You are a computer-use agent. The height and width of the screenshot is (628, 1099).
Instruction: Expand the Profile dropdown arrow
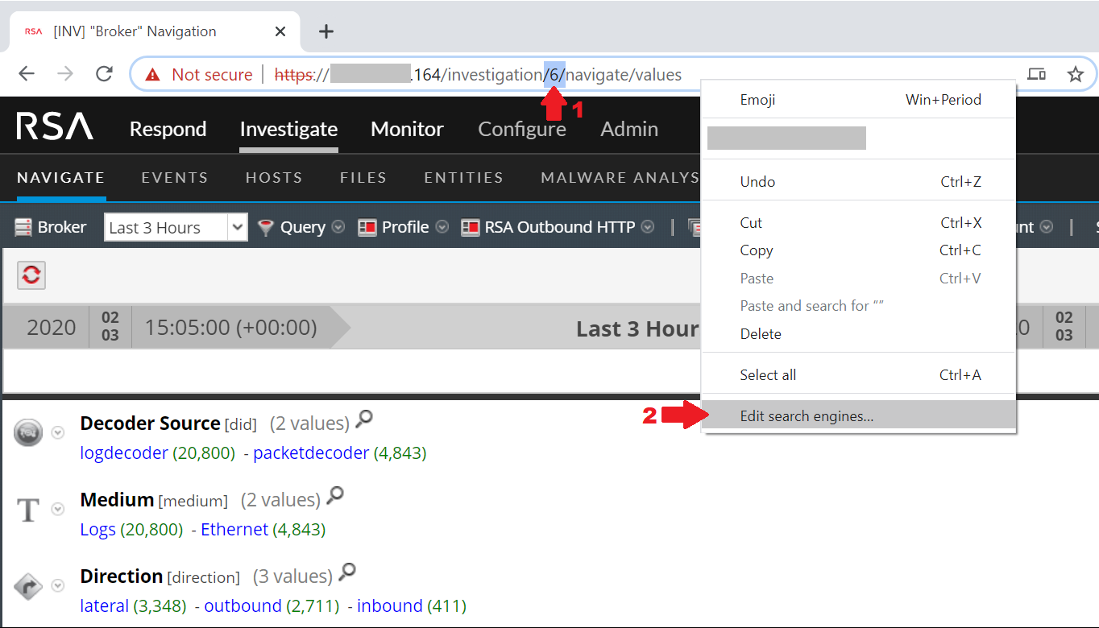pyautogui.click(x=442, y=227)
